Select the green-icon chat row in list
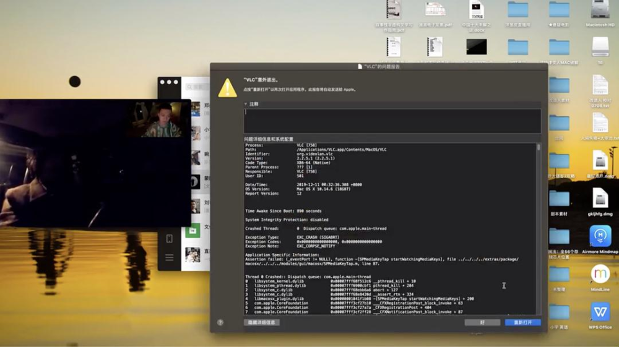 tap(196, 230)
